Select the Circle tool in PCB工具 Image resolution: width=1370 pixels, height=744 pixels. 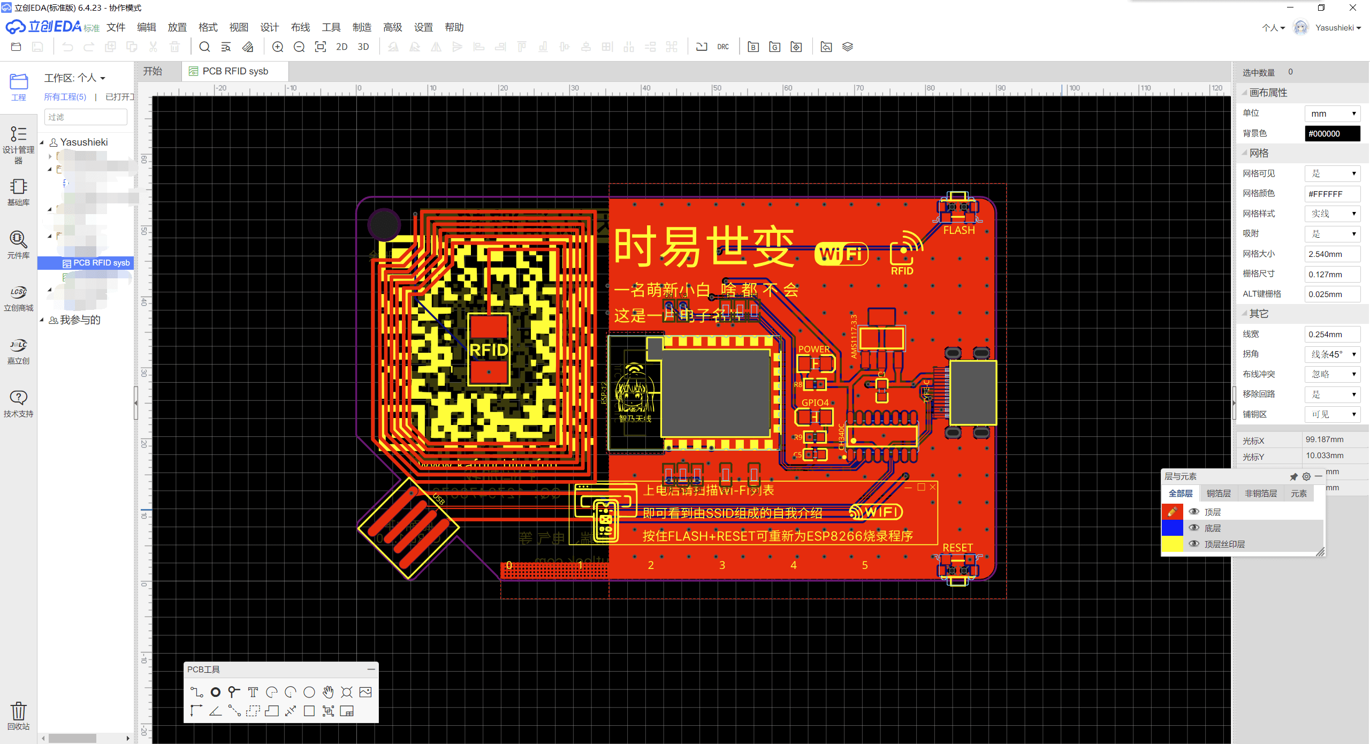309,692
